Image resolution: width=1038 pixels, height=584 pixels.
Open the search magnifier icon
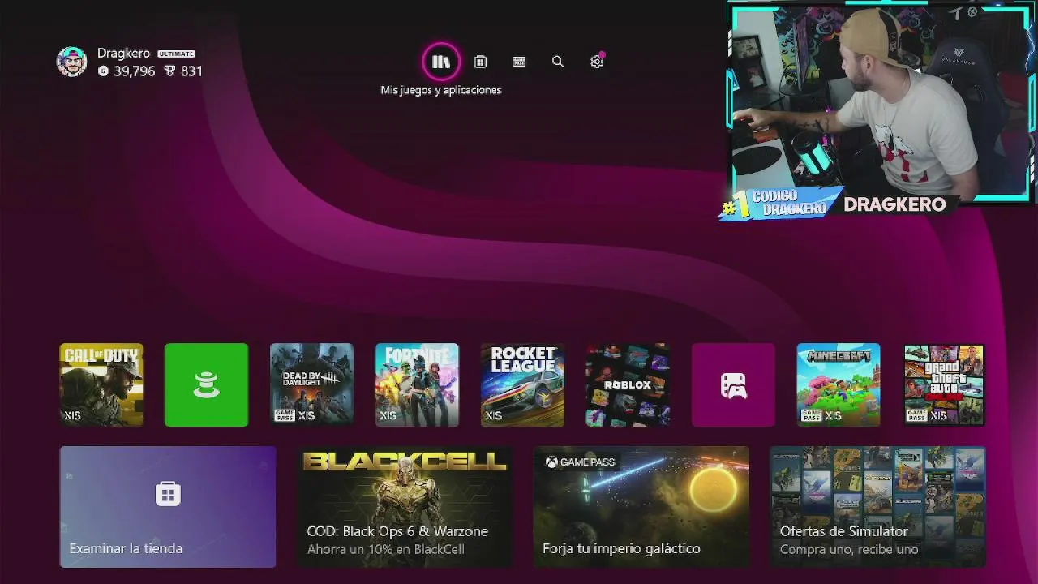point(558,62)
